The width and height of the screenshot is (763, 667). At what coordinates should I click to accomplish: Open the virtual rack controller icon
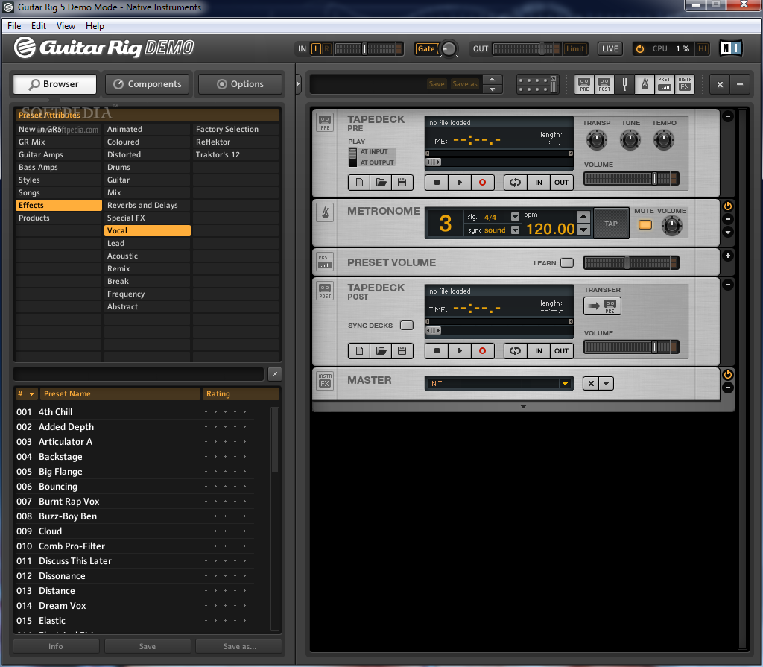tap(537, 84)
